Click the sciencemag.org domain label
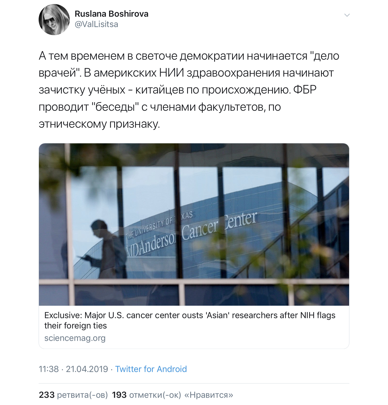 pos(75,338)
